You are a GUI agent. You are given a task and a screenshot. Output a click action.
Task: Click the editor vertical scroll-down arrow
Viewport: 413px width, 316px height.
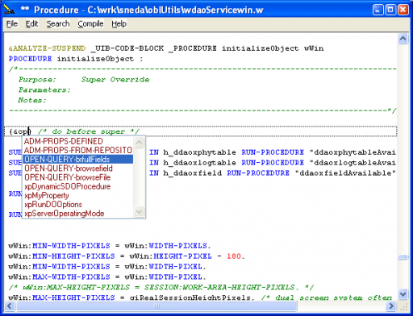tap(403, 294)
